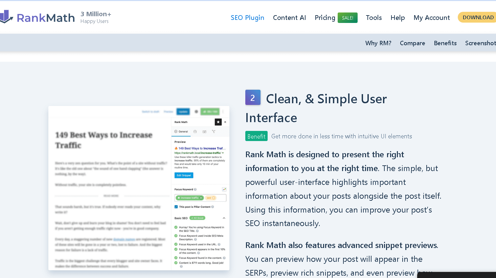Open the Content AI page
This screenshot has width=496, height=278.
pyautogui.click(x=289, y=18)
